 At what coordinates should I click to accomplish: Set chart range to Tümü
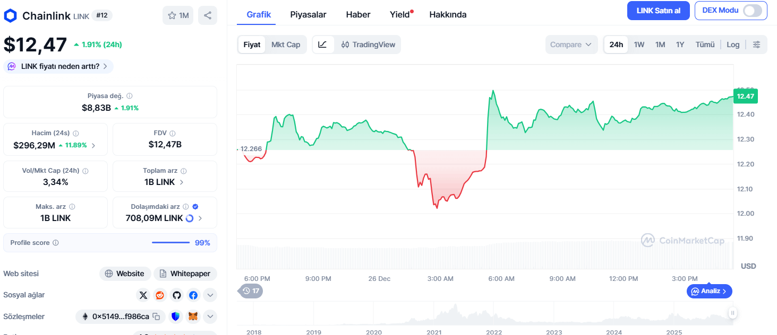click(x=705, y=45)
